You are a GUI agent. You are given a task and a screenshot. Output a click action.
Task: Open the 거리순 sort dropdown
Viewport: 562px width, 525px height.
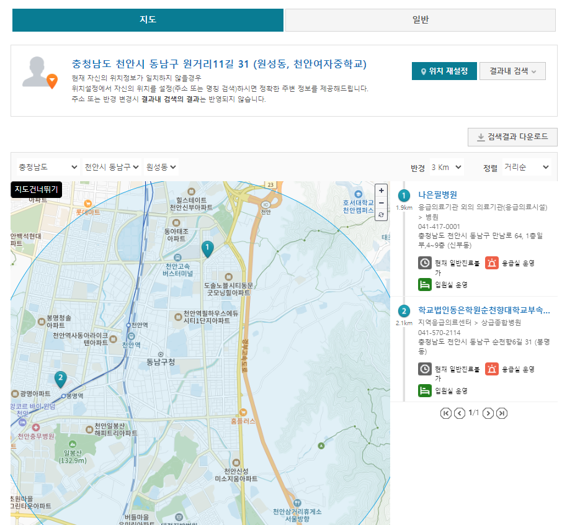527,168
